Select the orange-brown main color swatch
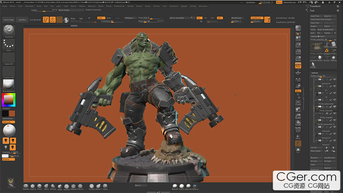This screenshot has width=343, height=193. 12,113
